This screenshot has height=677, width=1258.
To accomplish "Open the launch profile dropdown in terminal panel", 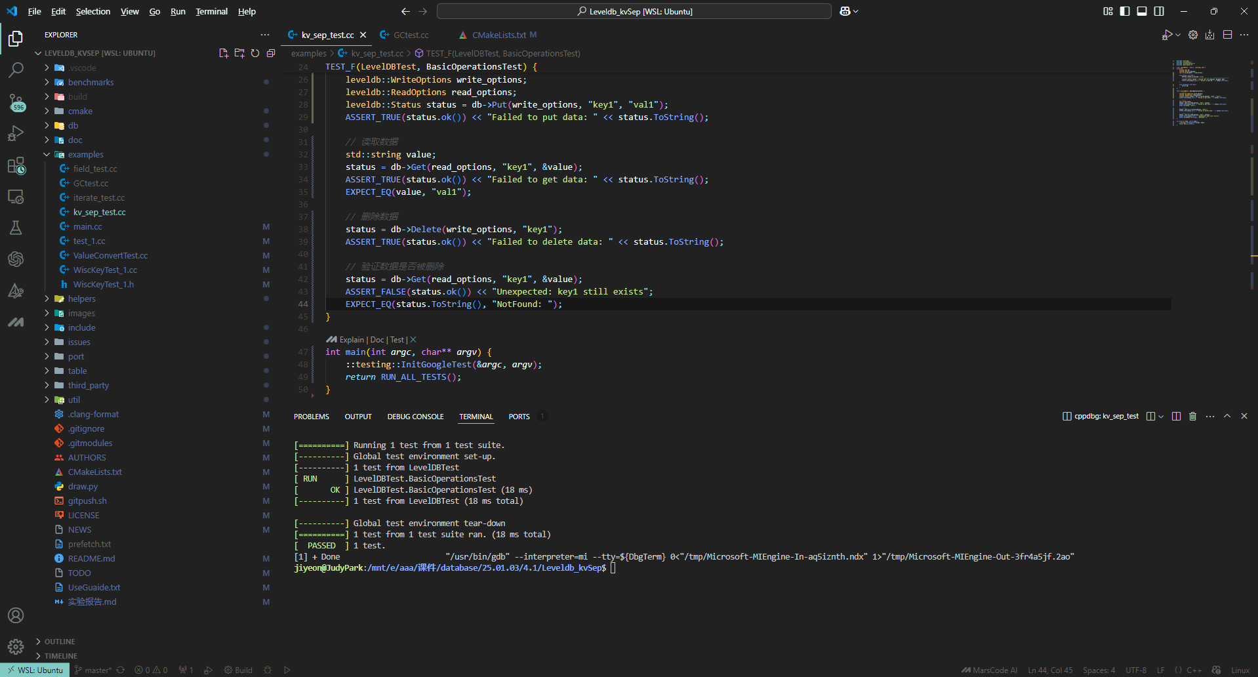I will [1161, 416].
